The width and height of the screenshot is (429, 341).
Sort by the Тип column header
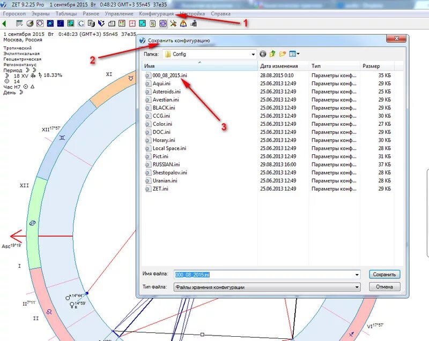(334, 66)
